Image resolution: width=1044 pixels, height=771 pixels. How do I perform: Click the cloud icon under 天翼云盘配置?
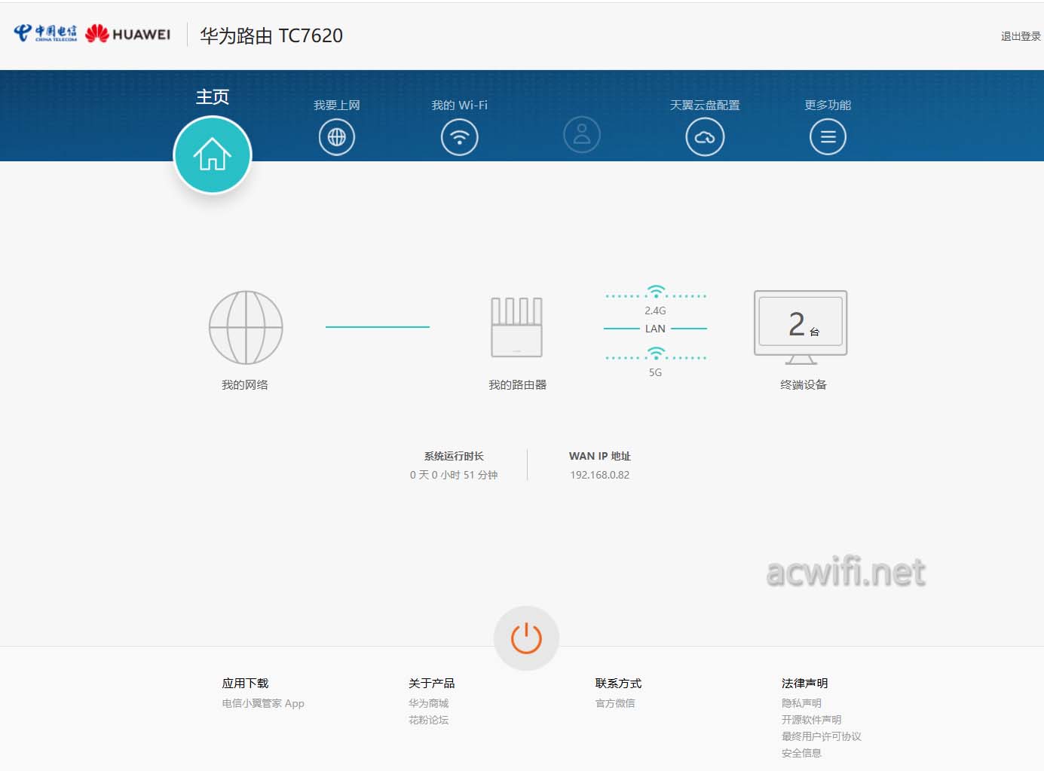(705, 137)
